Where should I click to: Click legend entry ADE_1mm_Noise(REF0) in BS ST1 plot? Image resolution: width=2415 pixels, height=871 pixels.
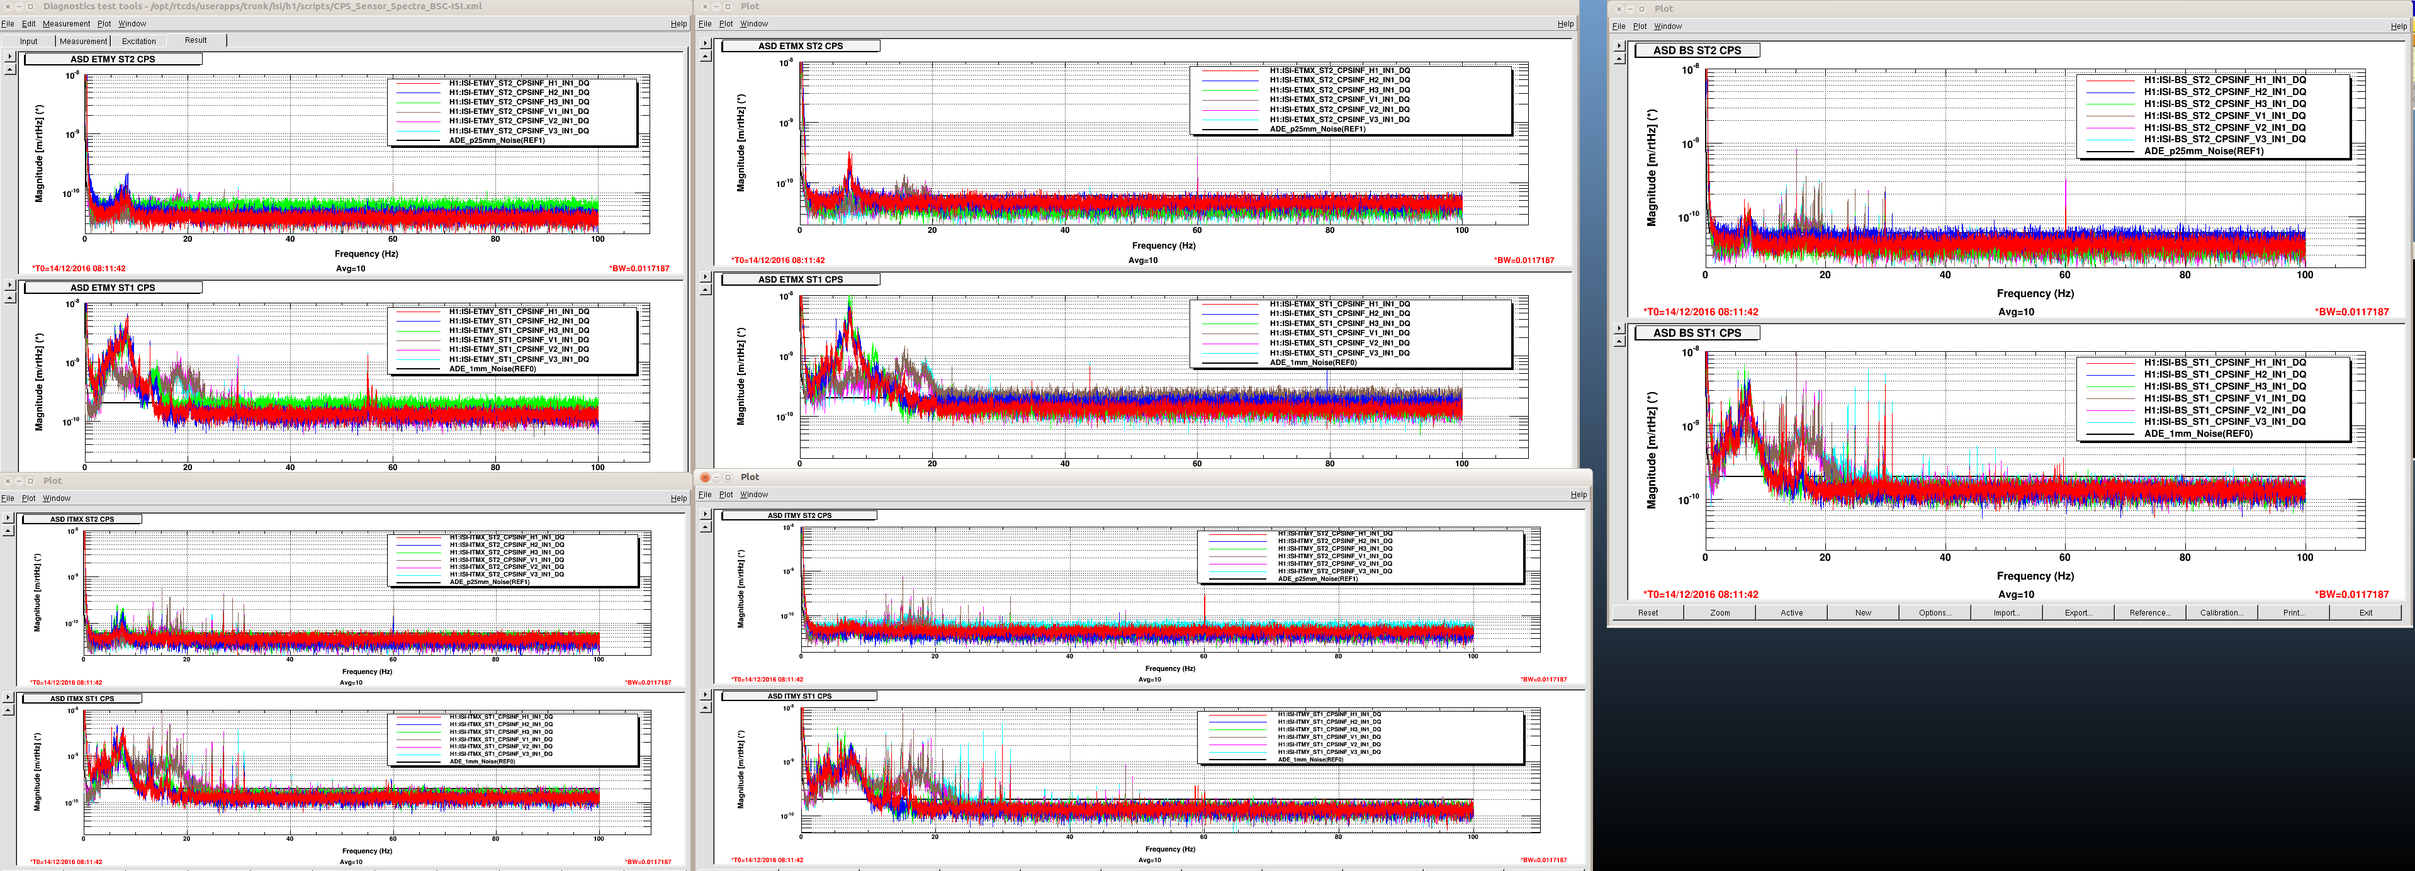(2197, 434)
